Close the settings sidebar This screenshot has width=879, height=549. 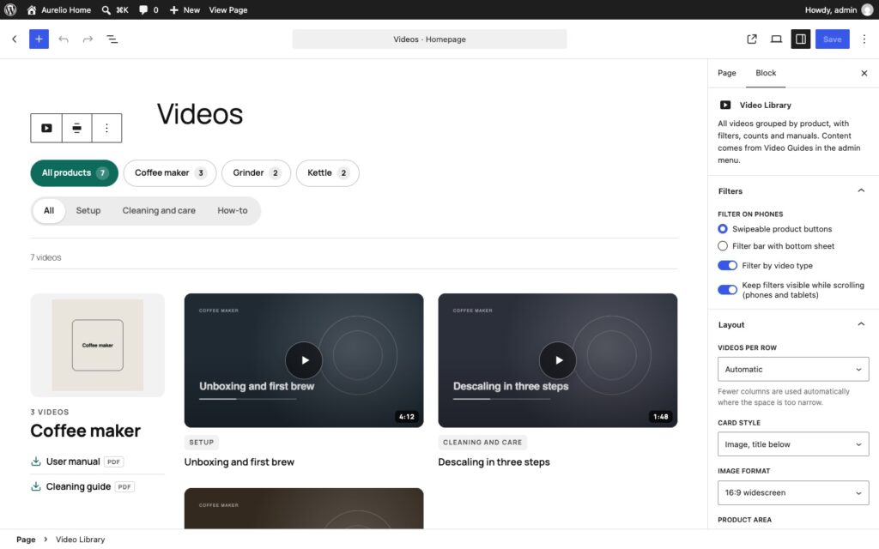pyautogui.click(x=864, y=74)
